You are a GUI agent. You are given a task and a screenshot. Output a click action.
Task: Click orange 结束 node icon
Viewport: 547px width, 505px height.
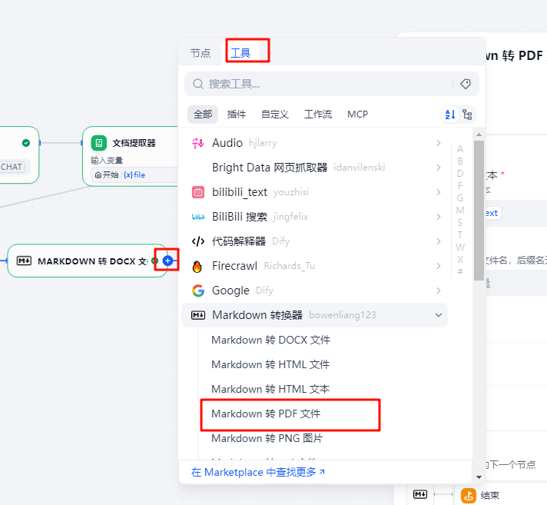[x=469, y=495]
